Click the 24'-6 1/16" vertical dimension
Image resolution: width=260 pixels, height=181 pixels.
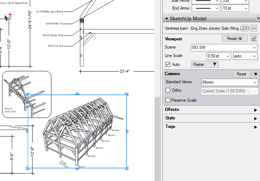tap(30, 19)
